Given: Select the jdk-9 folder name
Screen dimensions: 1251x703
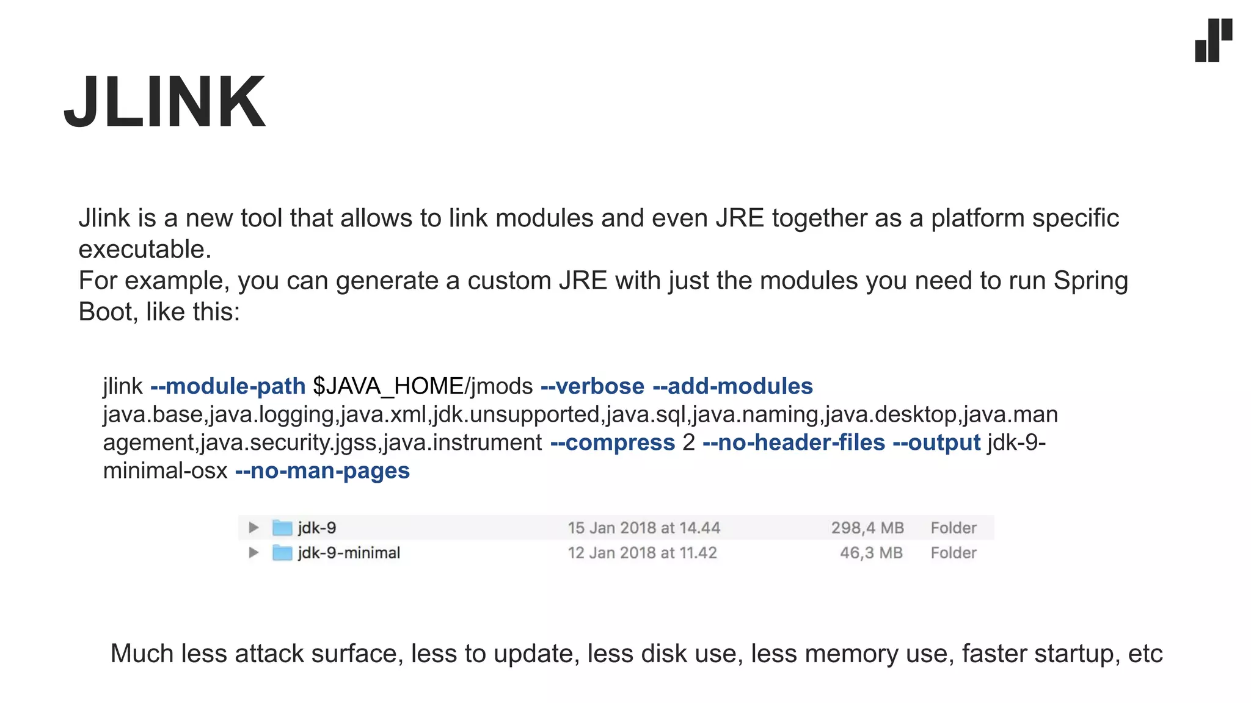Looking at the screenshot, I should tap(317, 528).
